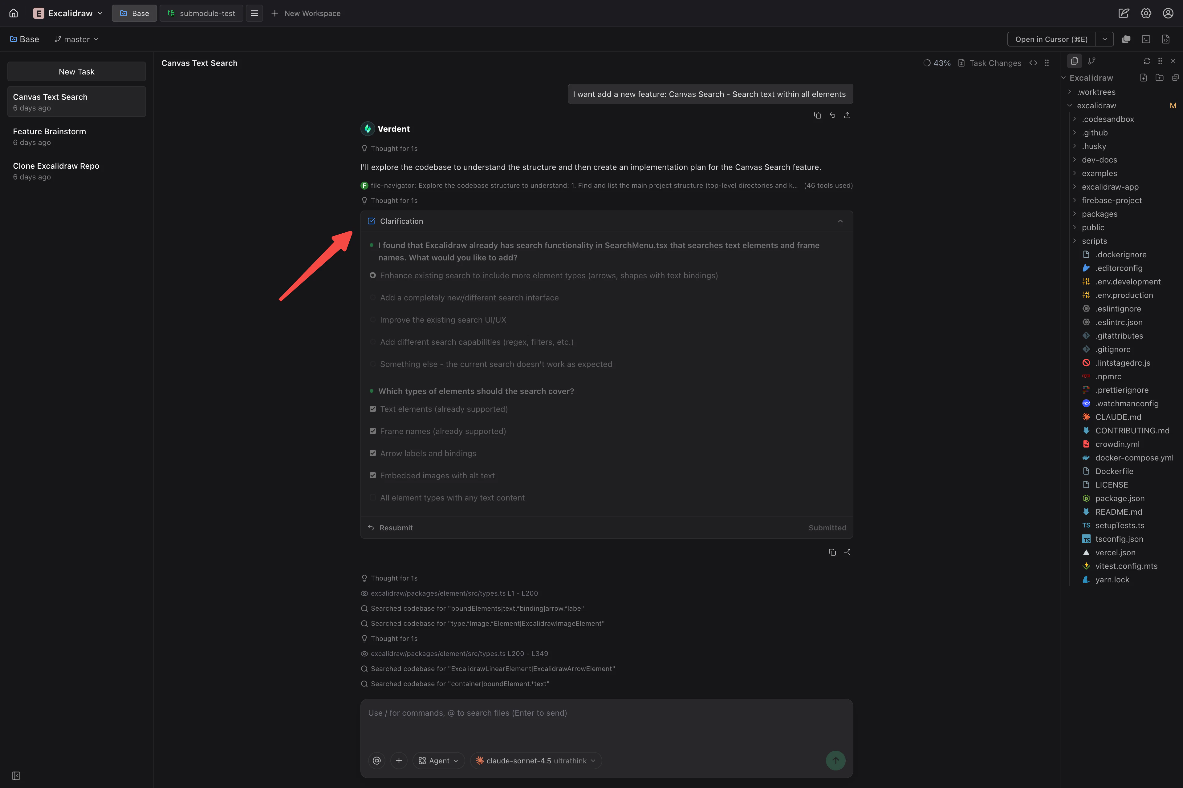Close the file explorer panel
This screenshot has height=788, width=1183.
coord(1173,61)
